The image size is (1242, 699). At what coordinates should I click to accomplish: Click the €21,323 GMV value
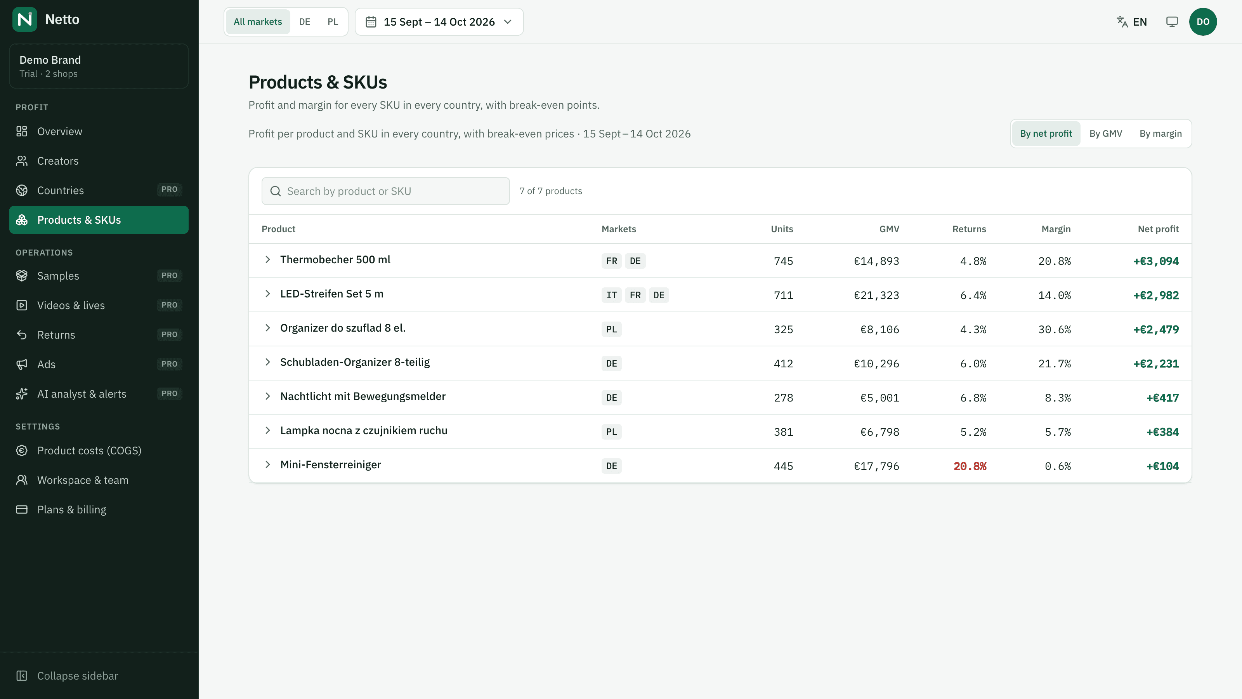876,295
